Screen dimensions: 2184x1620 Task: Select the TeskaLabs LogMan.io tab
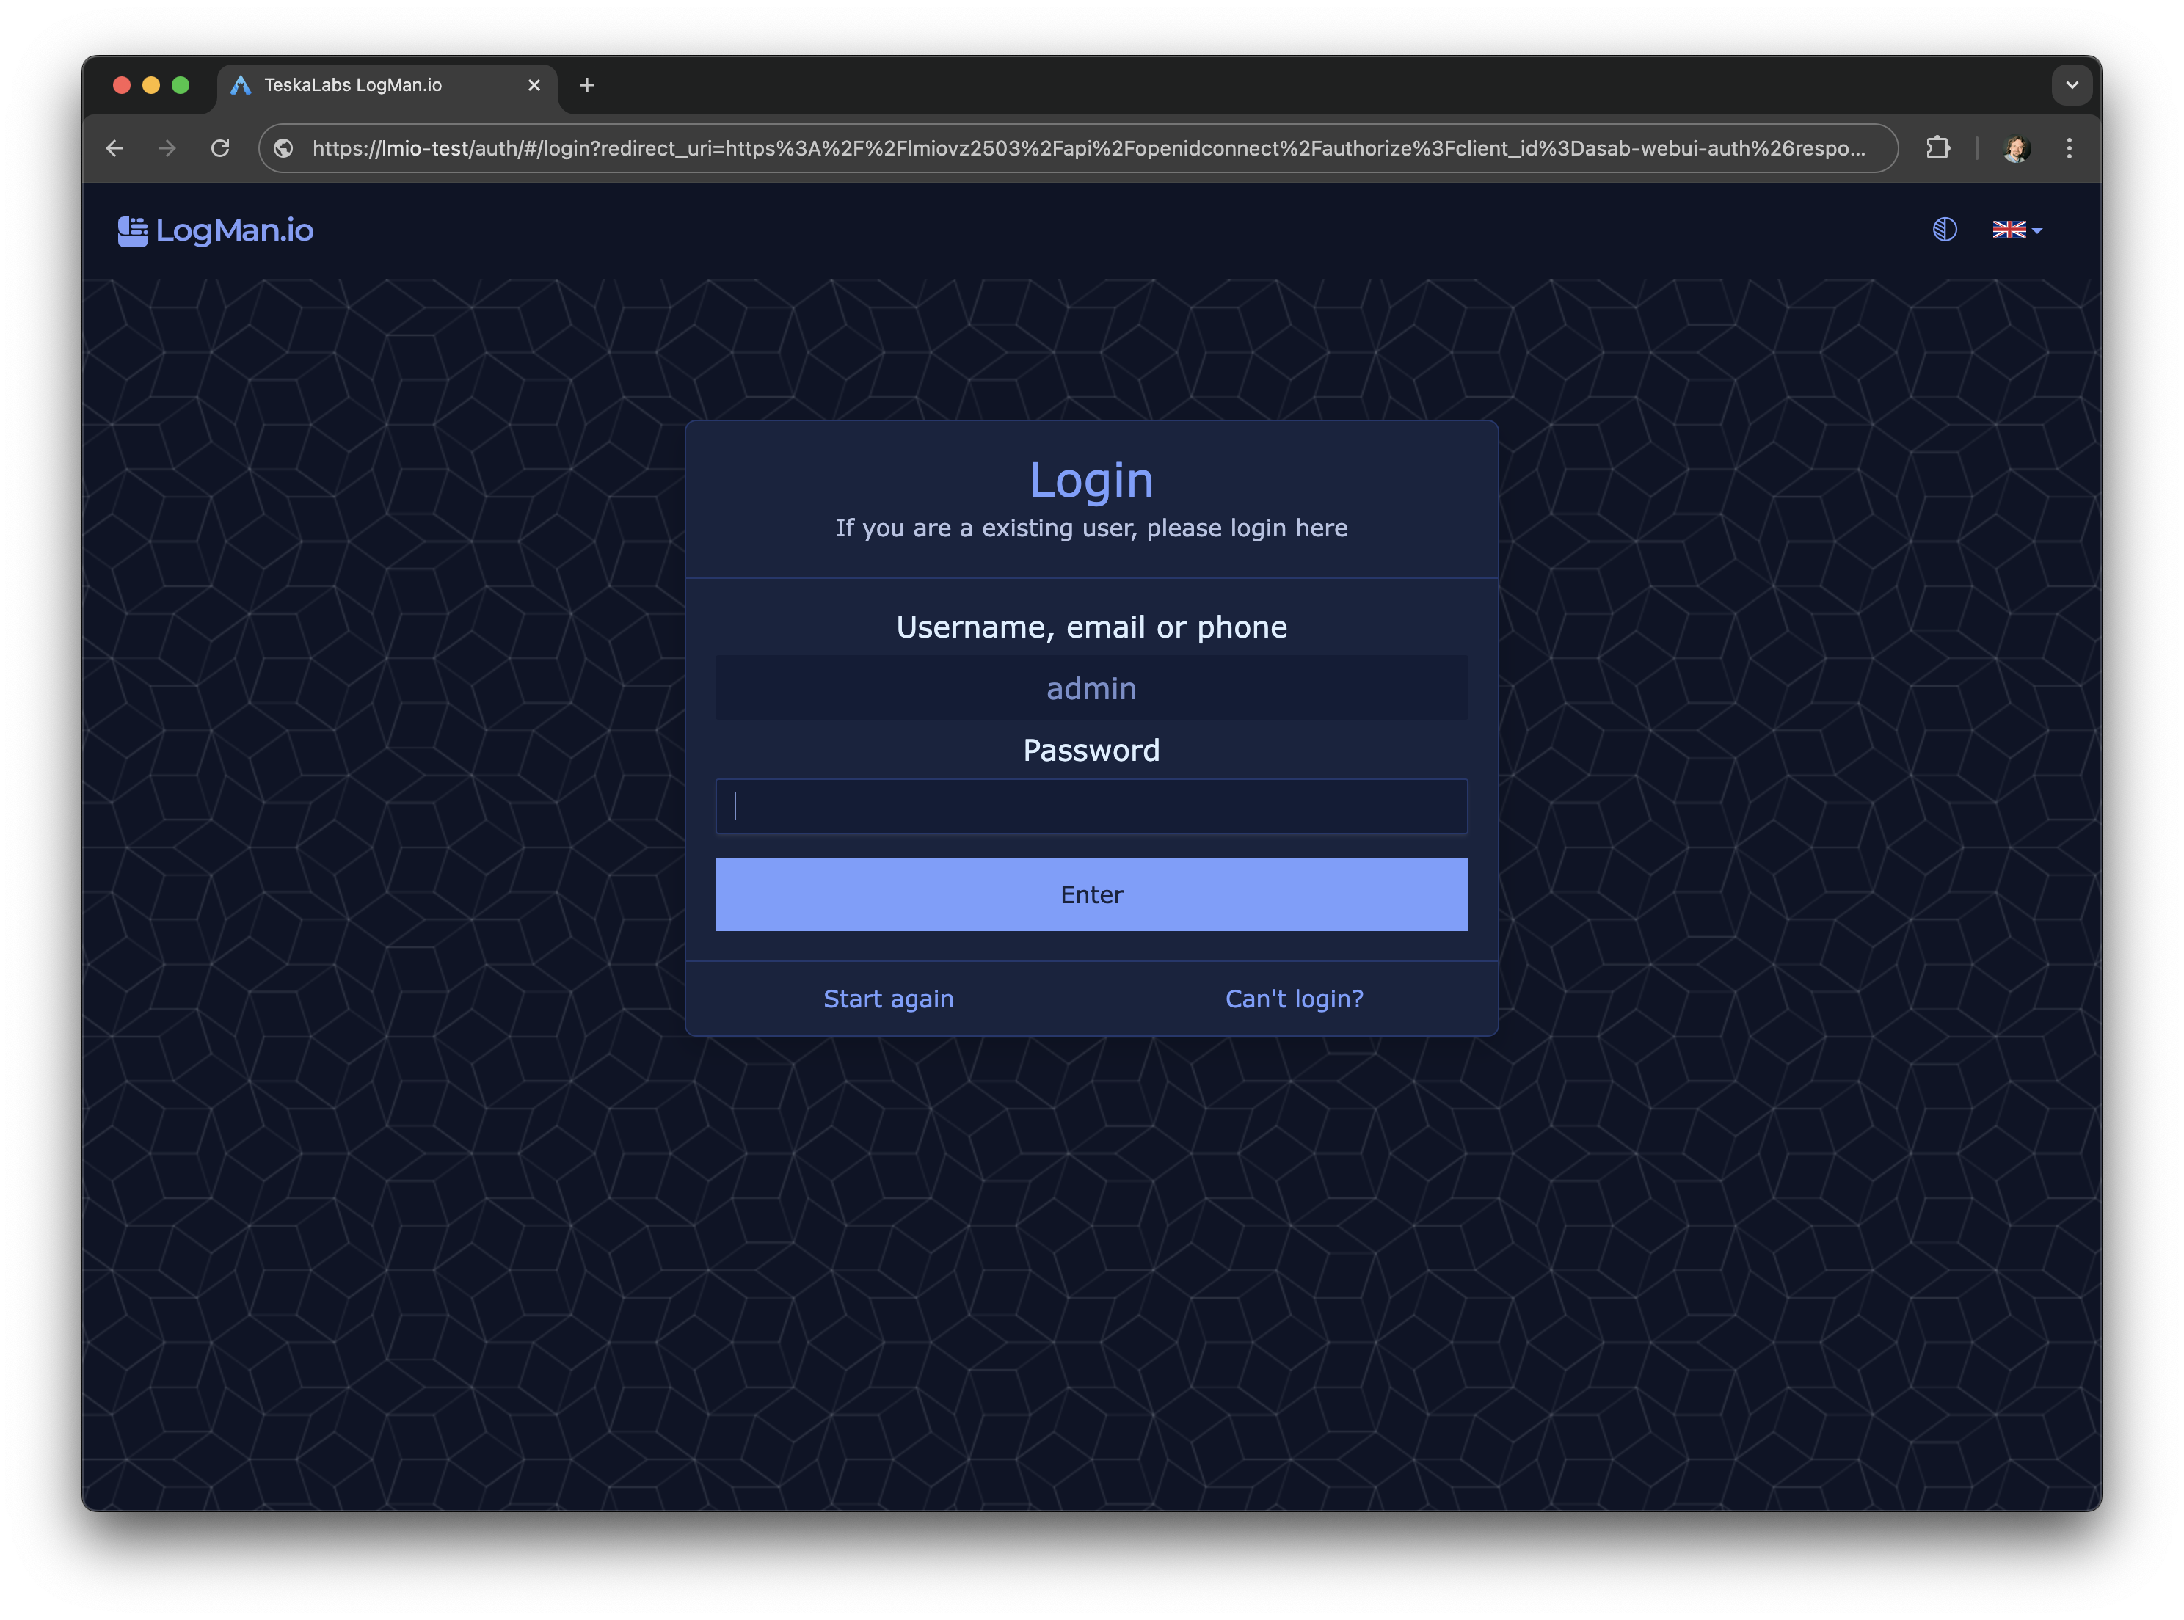coord(373,85)
